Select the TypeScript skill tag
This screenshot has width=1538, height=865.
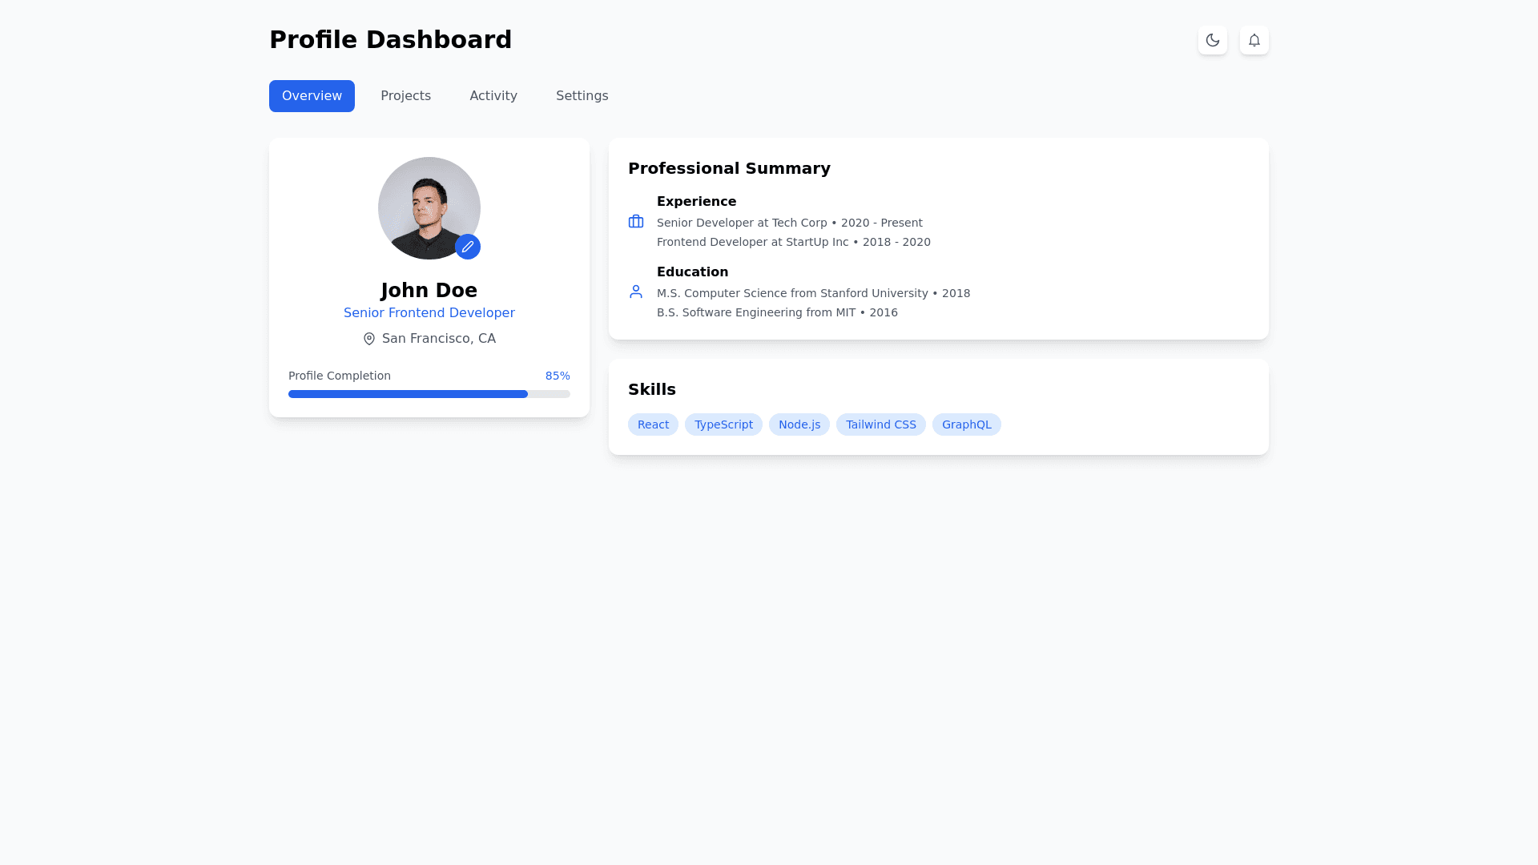(x=723, y=424)
